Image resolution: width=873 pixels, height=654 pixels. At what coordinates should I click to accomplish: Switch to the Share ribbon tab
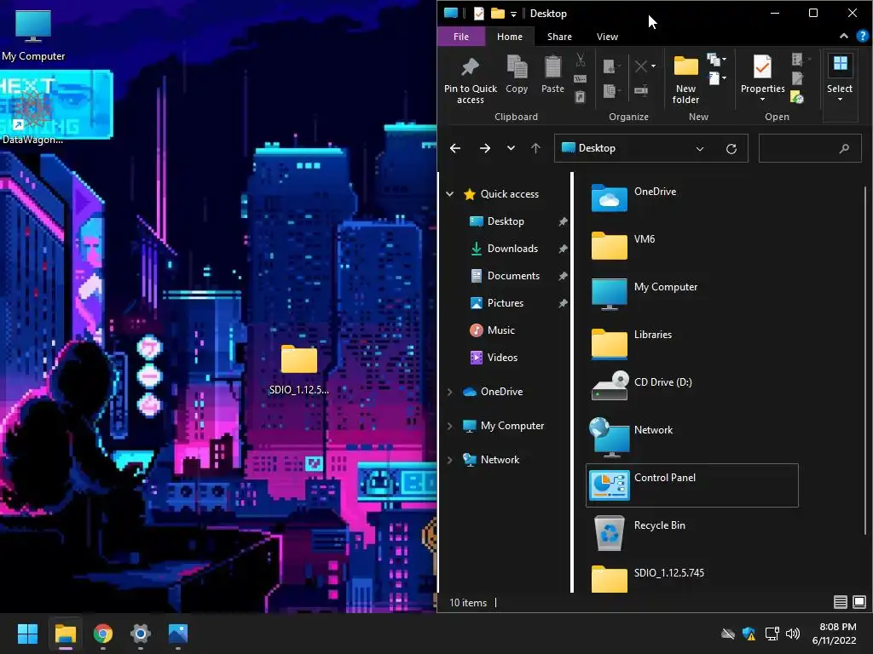click(x=559, y=37)
